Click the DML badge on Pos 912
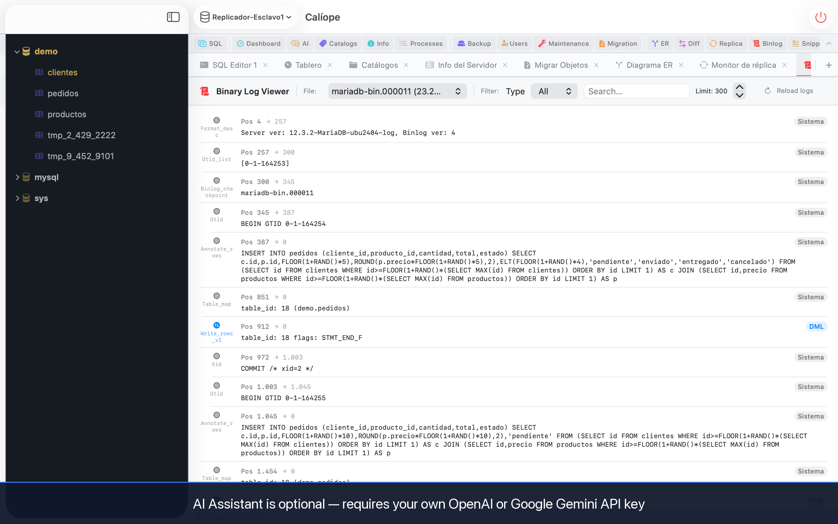 click(x=816, y=327)
